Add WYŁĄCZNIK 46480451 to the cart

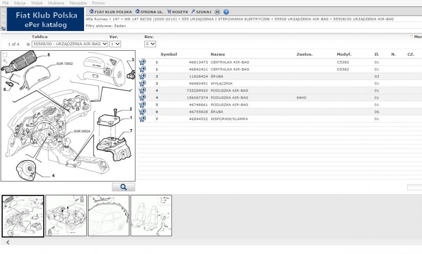[142, 83]
